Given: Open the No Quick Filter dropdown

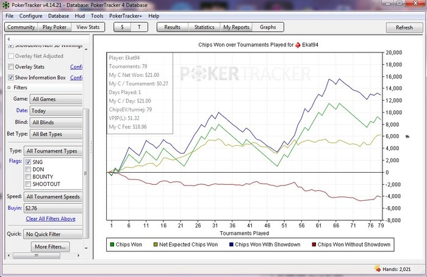Looking at the screenshot, I should pyautogui.click(x=53, y=234).
